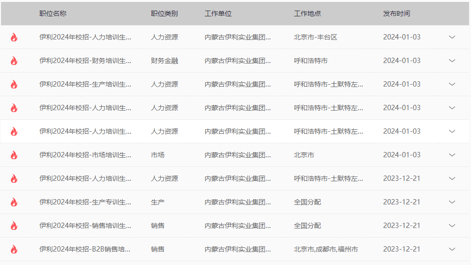The image size is (471, 265).
Task: Open job 伊利2024年校招-财务培训生
Action: pyautogui.click(x=85, y=61)
